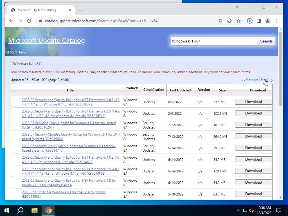This screenshot has width=288, height=216.
Task: Click the muted volume tray icon
Action: 252,210
